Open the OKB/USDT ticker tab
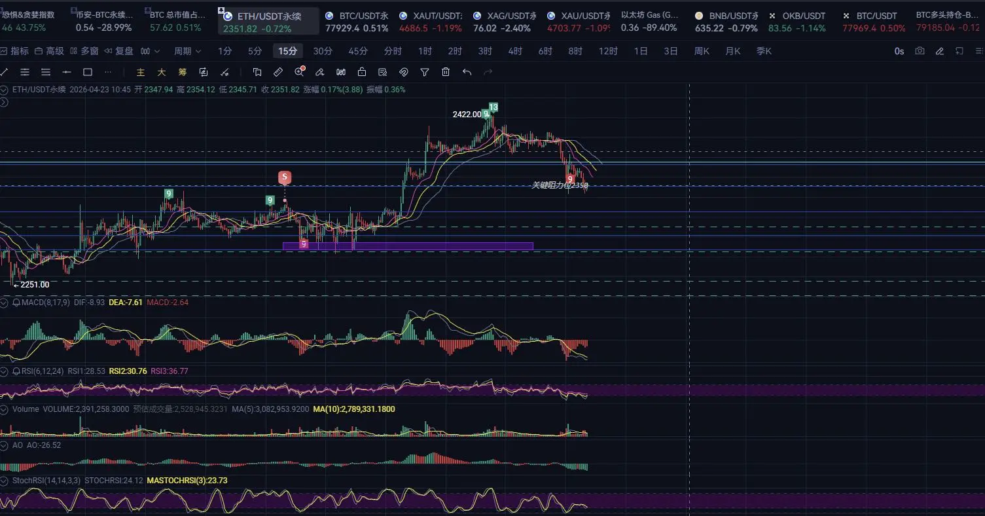The image size is (985, 516). coord(797,22)
